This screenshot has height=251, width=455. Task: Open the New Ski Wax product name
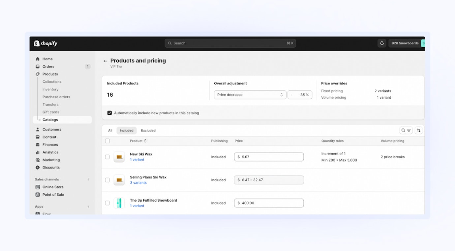pos(141,154)
